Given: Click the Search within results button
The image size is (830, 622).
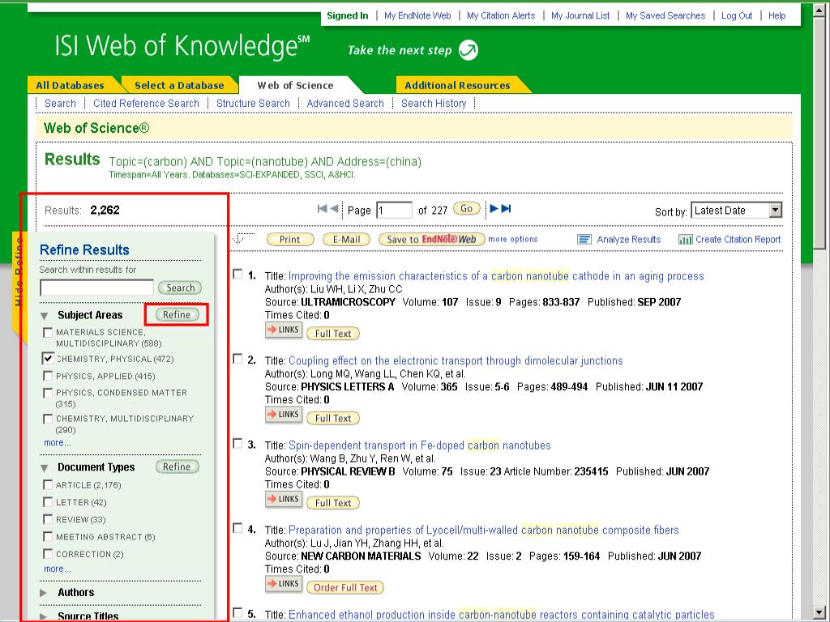Looking at the screenshot, I should click(180, 288).
